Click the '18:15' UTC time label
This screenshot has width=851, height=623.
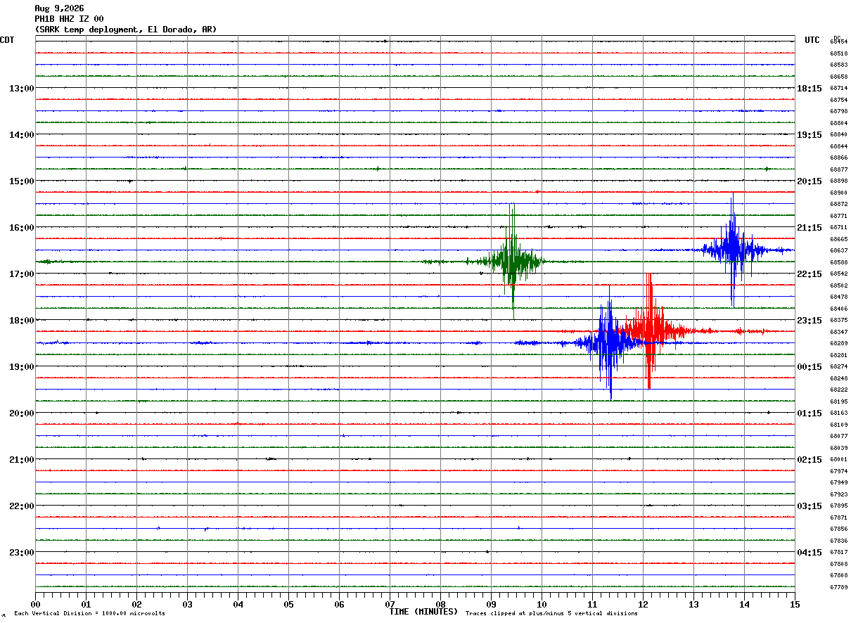pyautogui.click(x=810, y=88)
